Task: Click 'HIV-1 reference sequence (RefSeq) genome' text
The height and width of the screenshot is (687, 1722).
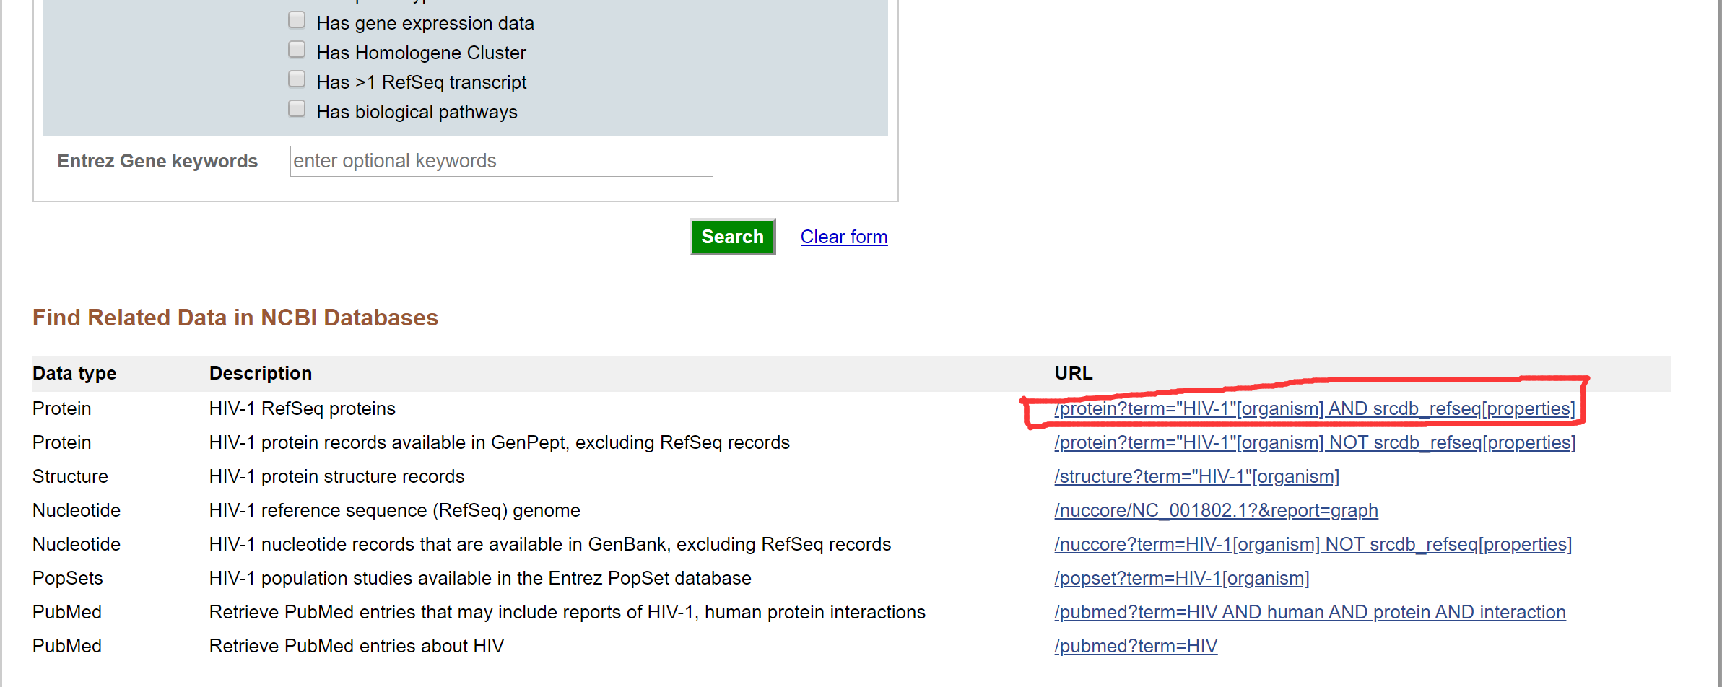Action: [395, 510]
